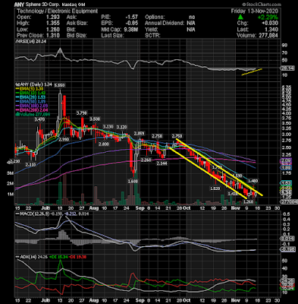
Task: Click the 2.260 price label on chart
Action: 146,160
